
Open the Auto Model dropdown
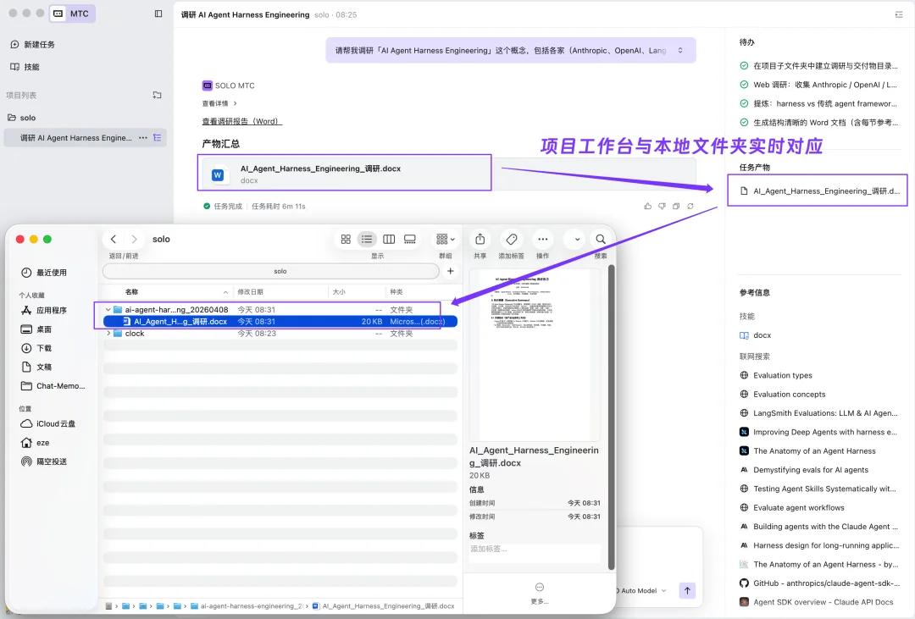644,590
